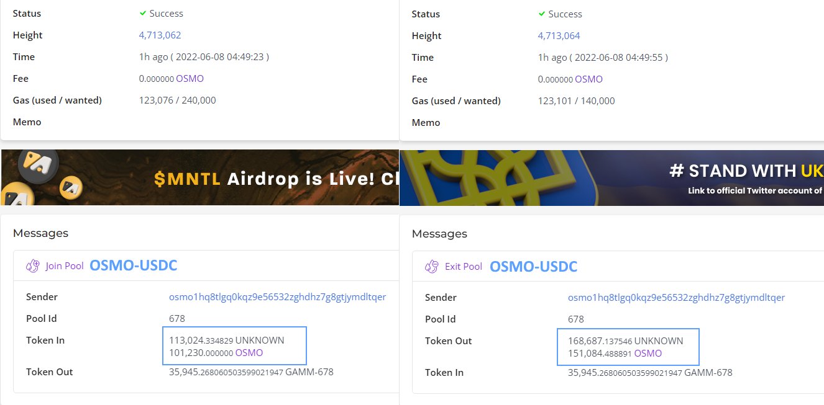The height and width of the screenshot is (405, 824).
Task: Click the green Success checkmark on left panel
Action: [143, 13]
